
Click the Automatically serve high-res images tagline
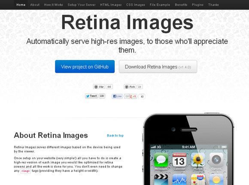click(x=127, y=46)
